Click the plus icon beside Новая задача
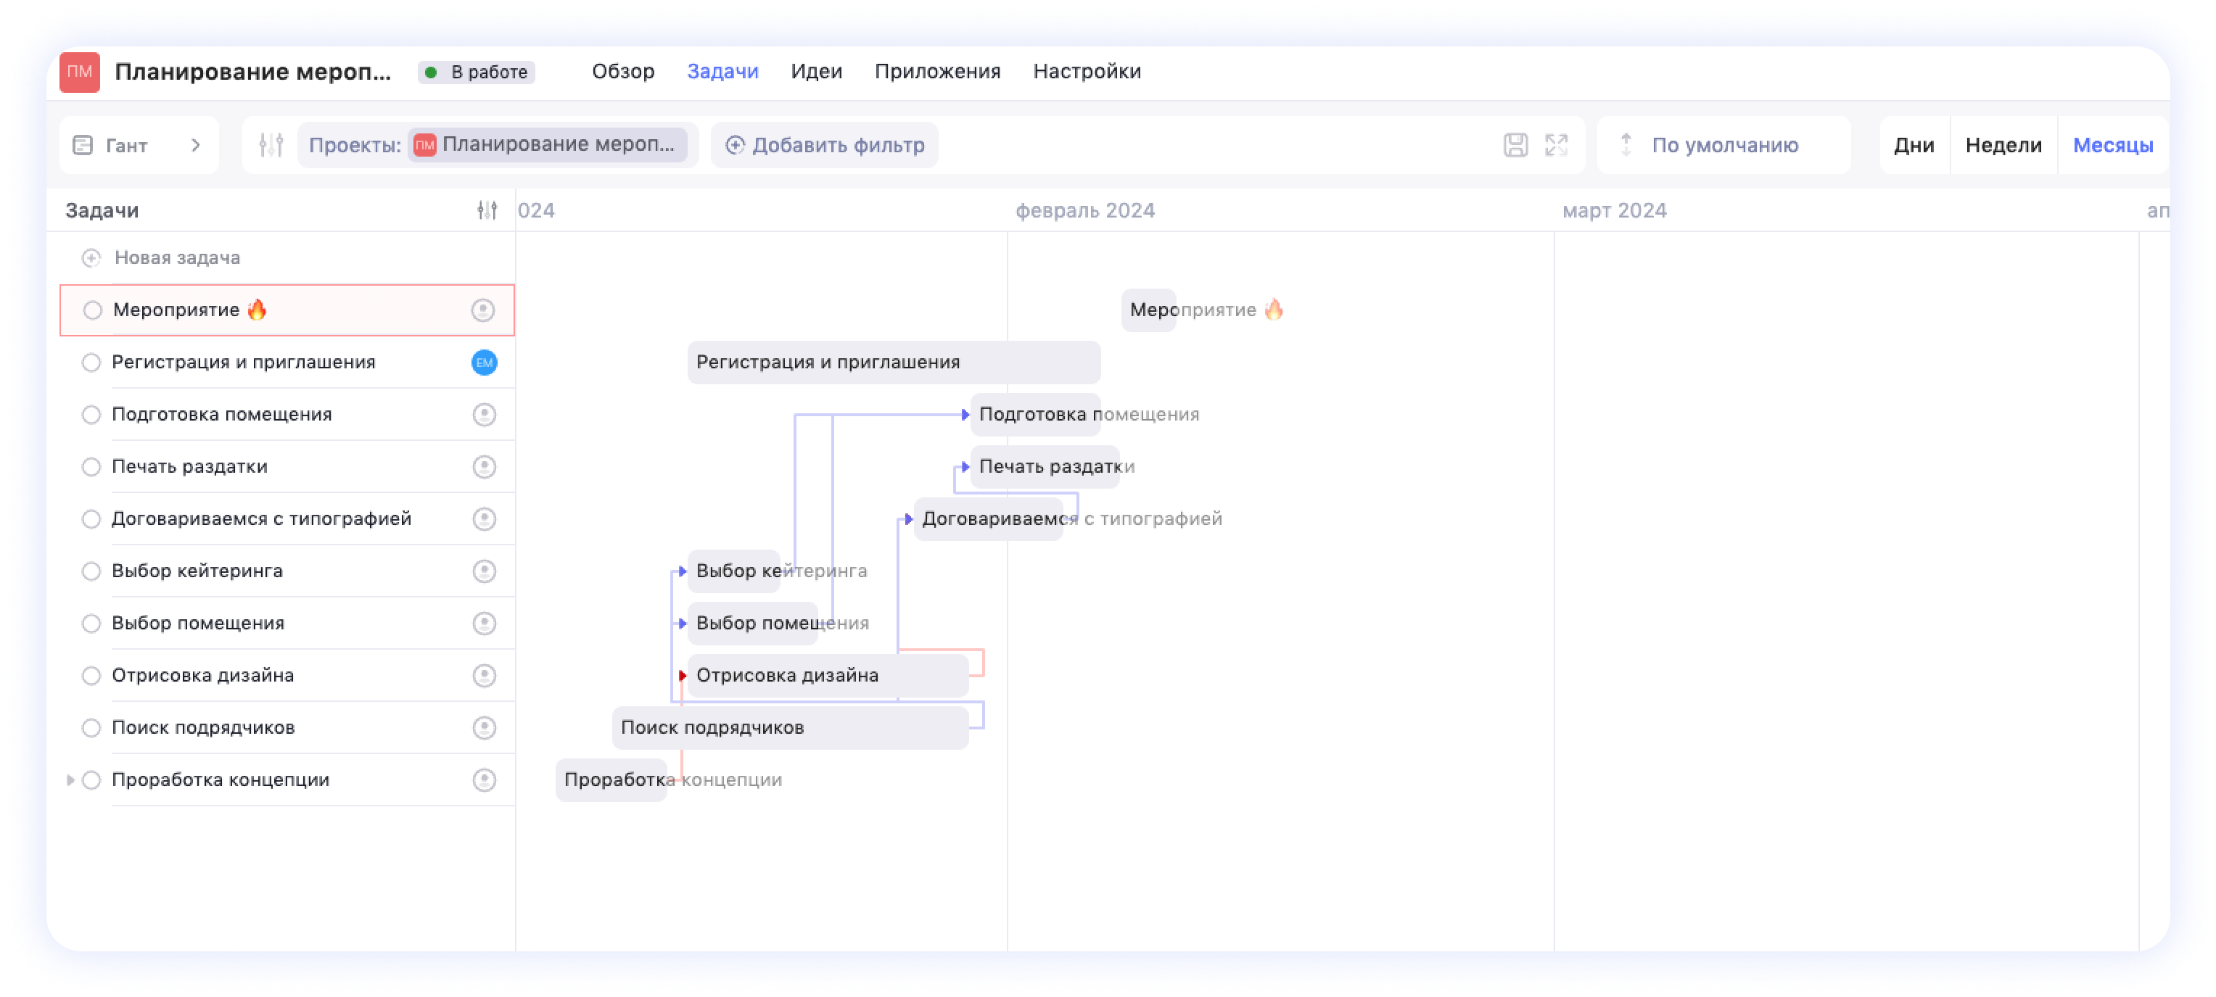Viewport: 2216px width, 997px height. (91, 258)
